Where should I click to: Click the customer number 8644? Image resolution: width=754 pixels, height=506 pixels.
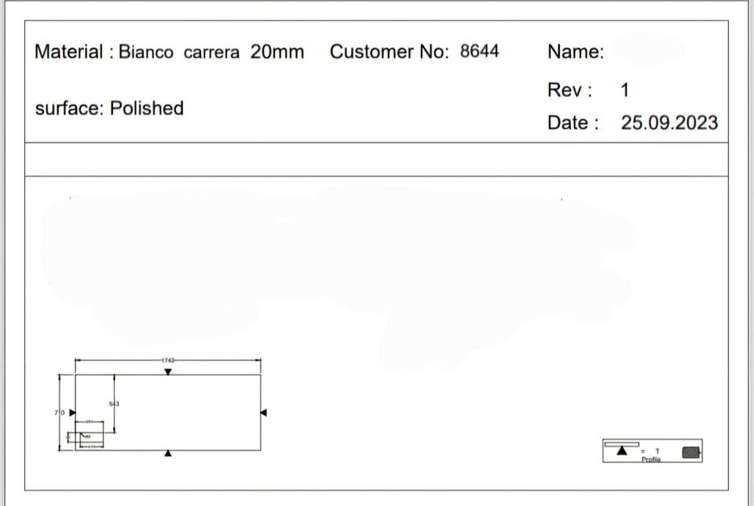pos(479,51)
